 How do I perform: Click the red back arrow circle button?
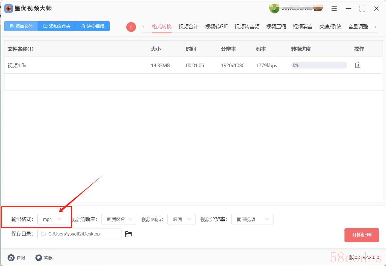[131, 27]
